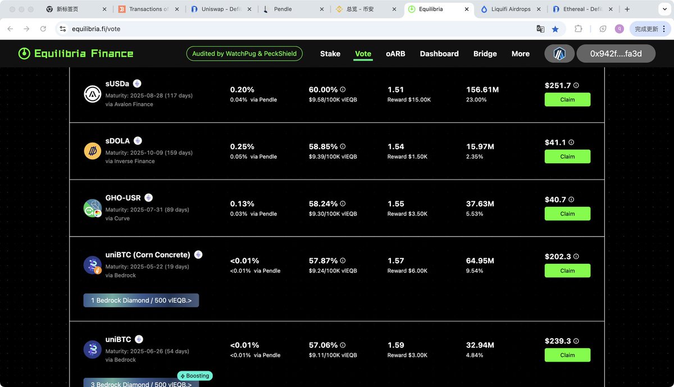
Task: Claim the sDOLA $41.1 reward
Action: [x=567, y=156]
